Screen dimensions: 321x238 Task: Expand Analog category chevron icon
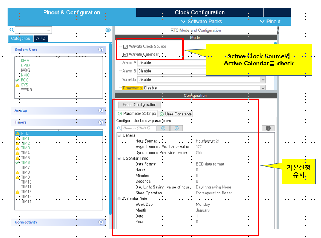[101, 110]
